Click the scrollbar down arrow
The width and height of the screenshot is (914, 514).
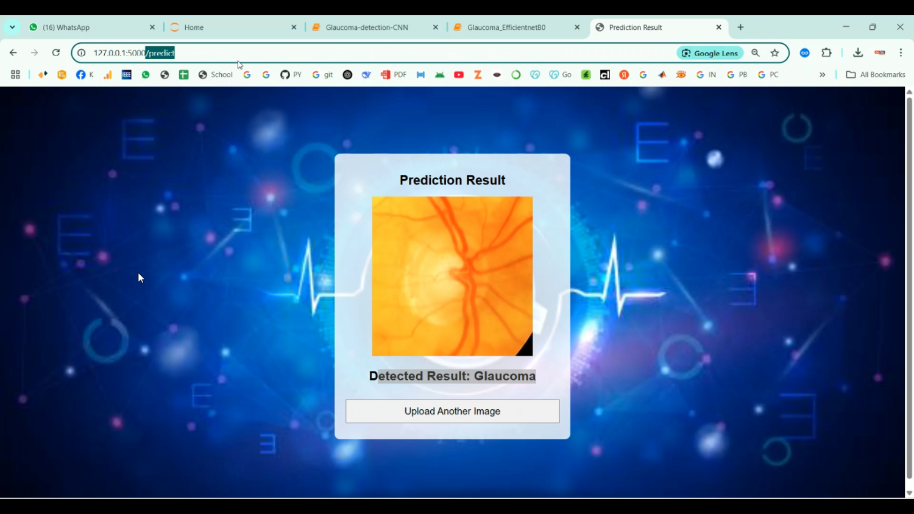[x=910, y=493]
